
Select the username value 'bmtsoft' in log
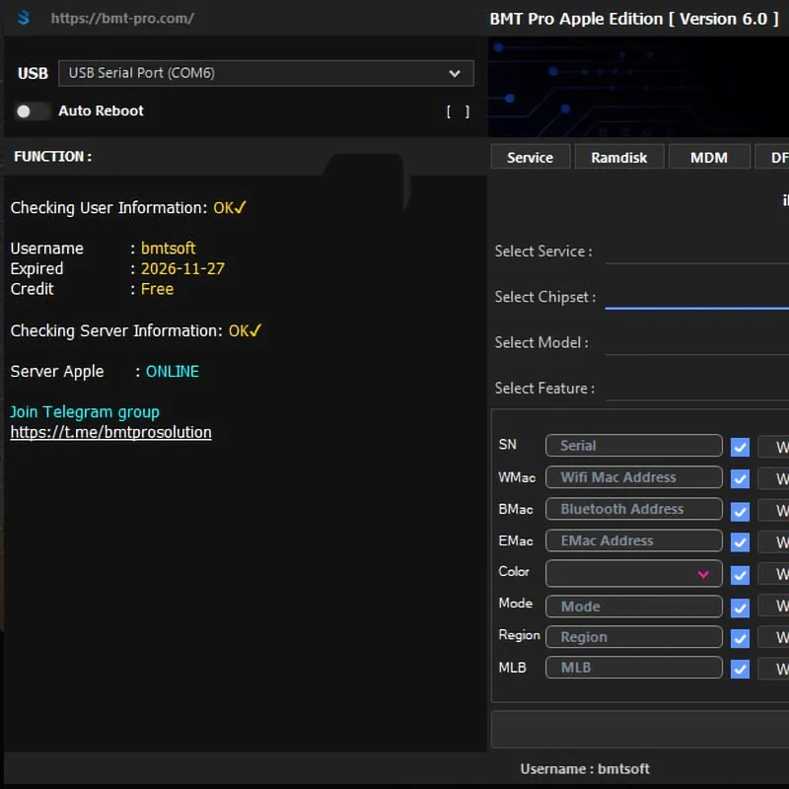(x=168, y=249)
